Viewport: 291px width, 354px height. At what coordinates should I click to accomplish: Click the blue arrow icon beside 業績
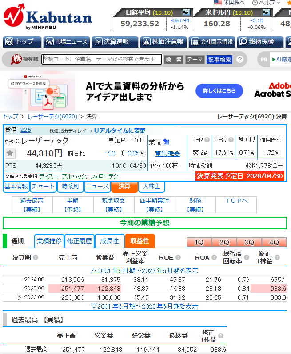[166, 142]
